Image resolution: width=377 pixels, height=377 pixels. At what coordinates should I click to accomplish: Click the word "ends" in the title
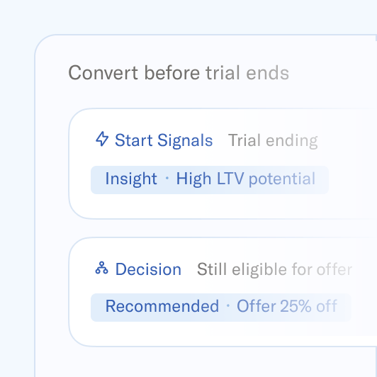pyautogui.click(x=268, y=73)
